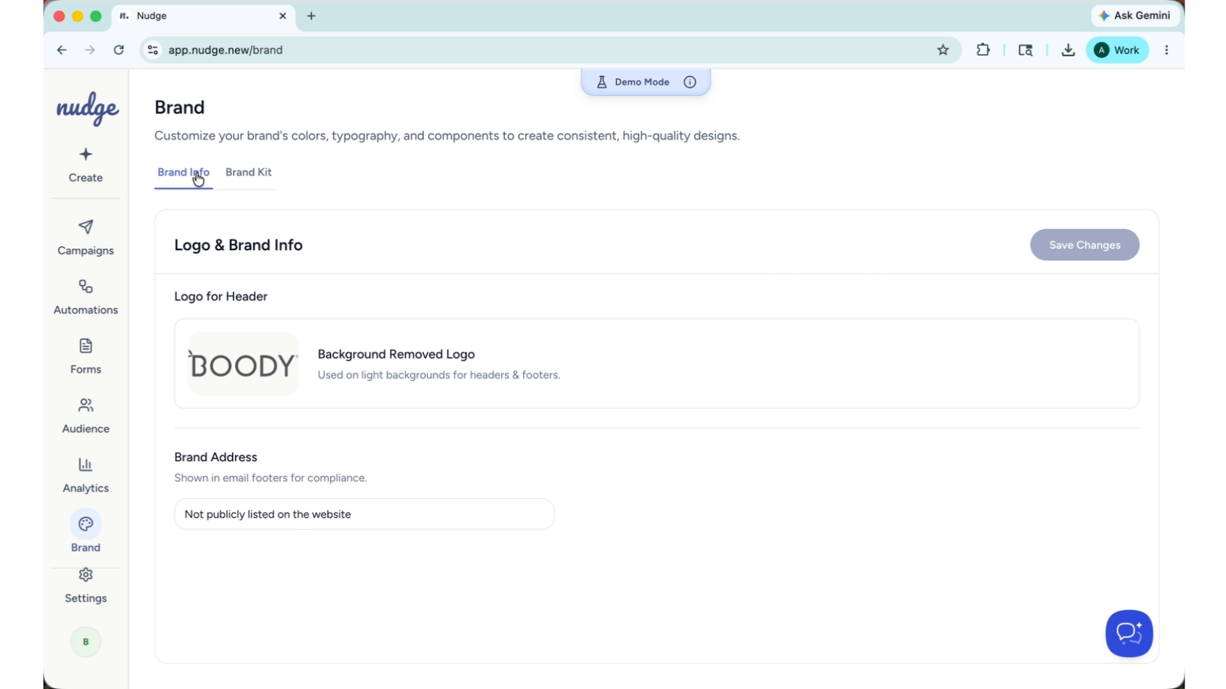Select the Brand palette icon

tap(86, 524)
